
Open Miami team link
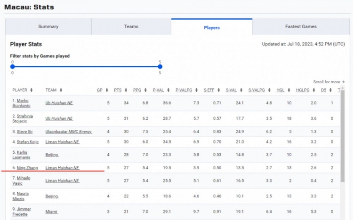coord(52,212)
